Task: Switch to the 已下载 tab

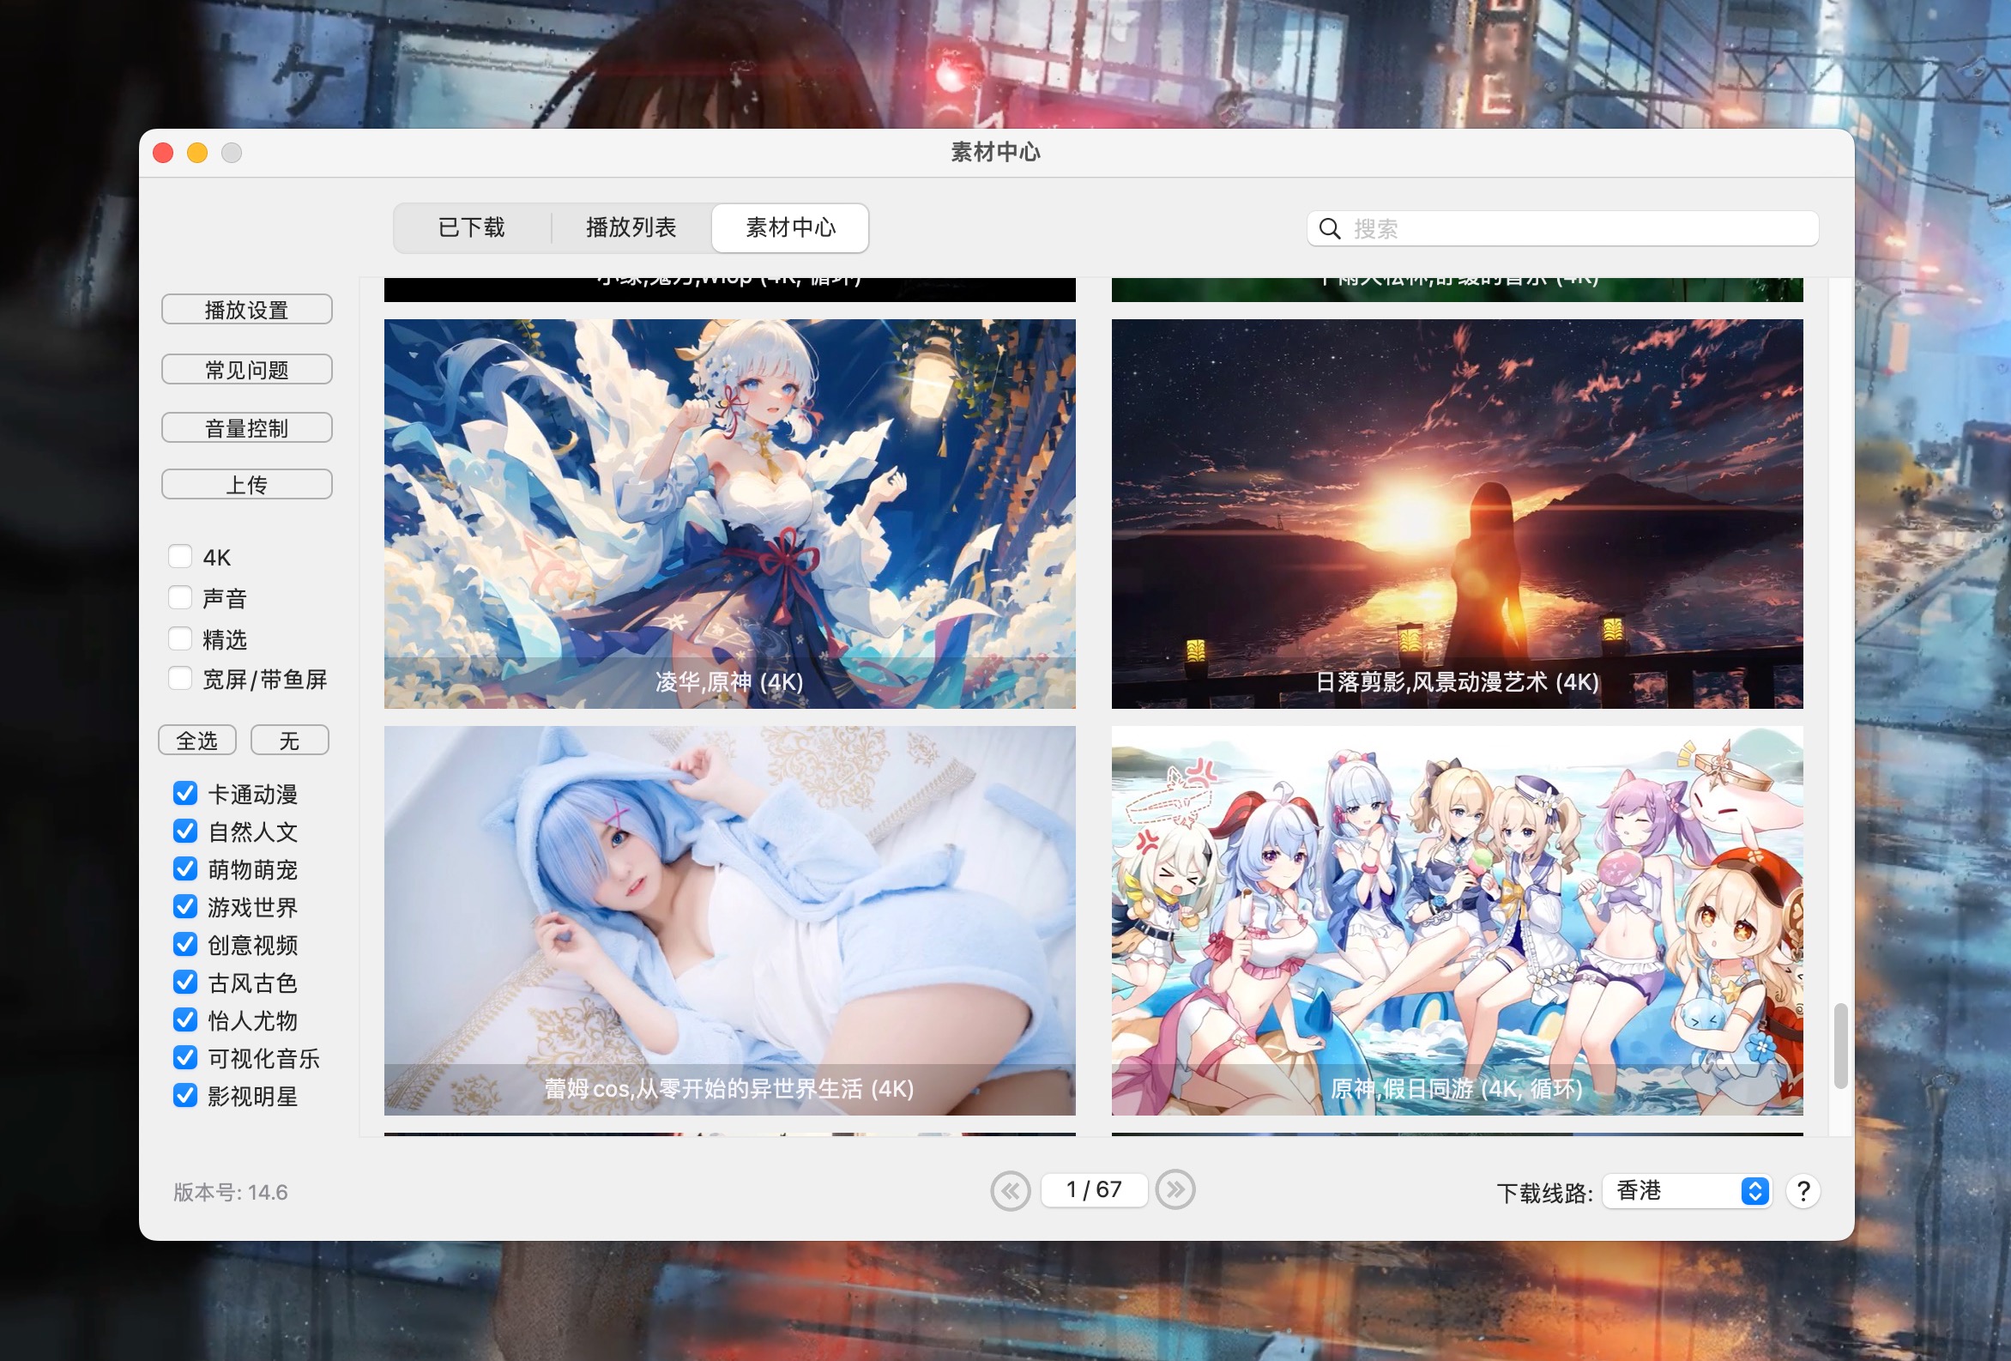Action: pos(472,227)
